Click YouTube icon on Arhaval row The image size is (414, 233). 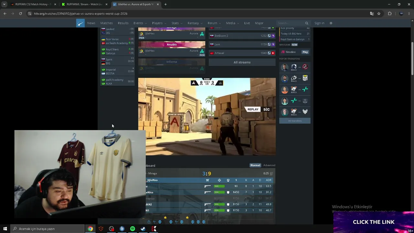point(273,53)
